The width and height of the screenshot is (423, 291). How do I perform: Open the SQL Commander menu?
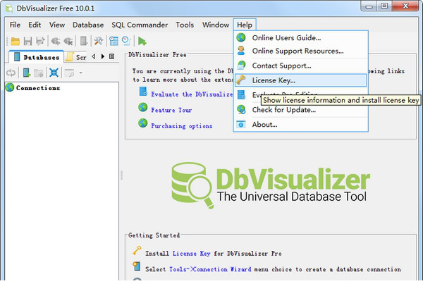[x=140, y=25]
